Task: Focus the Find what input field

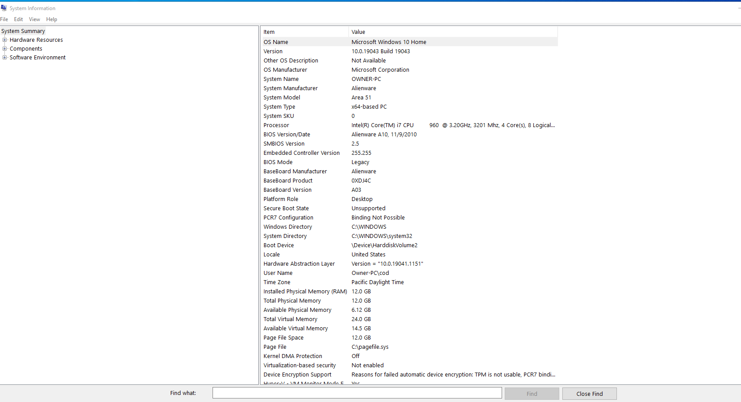Action: tap(357, 393)
